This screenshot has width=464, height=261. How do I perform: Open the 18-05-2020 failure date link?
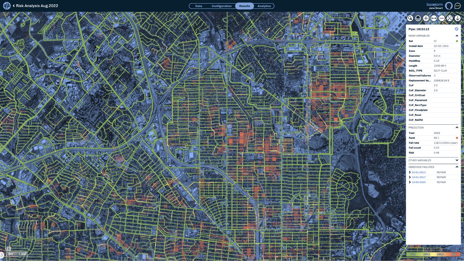[419, 182]
